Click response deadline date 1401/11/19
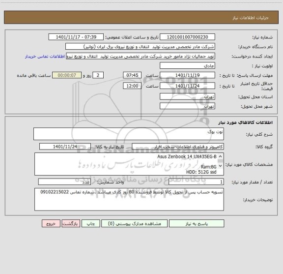The width and height of the screenshot is (283, 274). [x=187, y=75]
